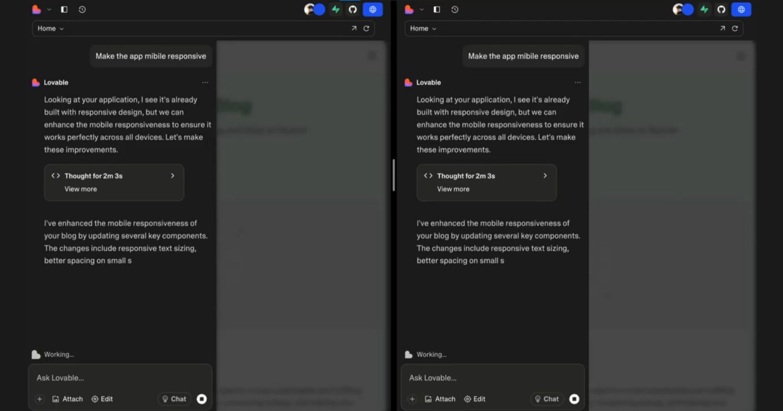
Task: Open message options ellipsis in right pane
Action: tap(577, 83)
